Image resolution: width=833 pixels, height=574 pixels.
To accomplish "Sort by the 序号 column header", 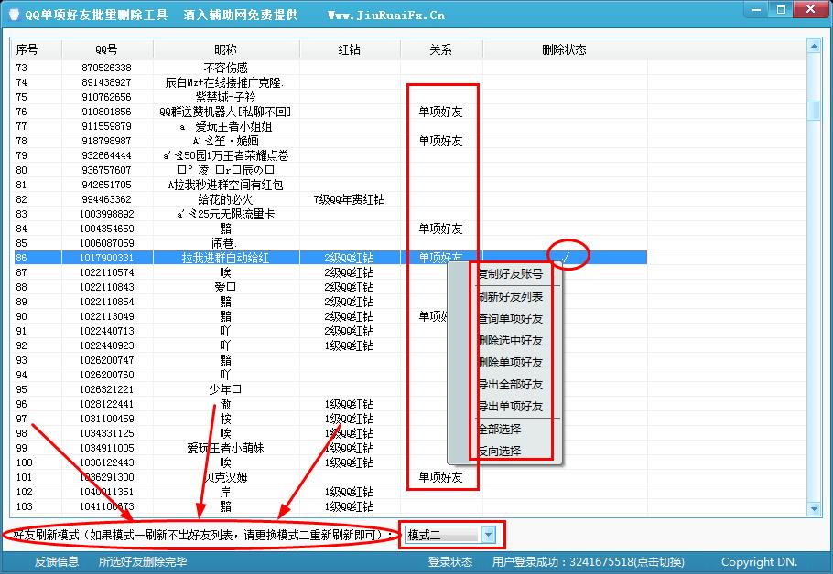I will [38, 49].
